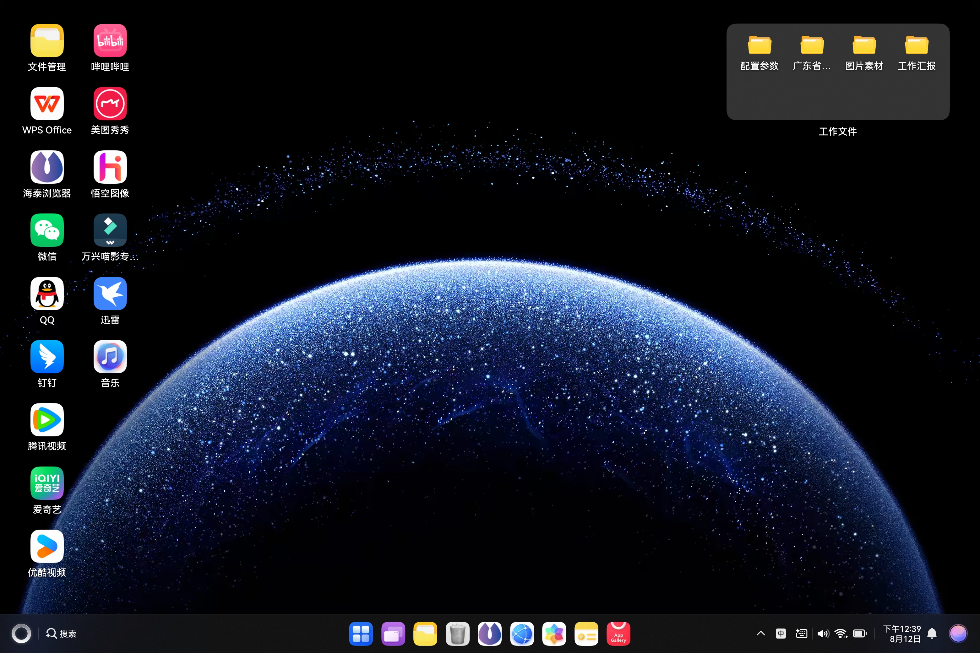Screen dimensions: 980x653
Task: Open the start circle button in taskbar
Action: click(x=21, y=634)
